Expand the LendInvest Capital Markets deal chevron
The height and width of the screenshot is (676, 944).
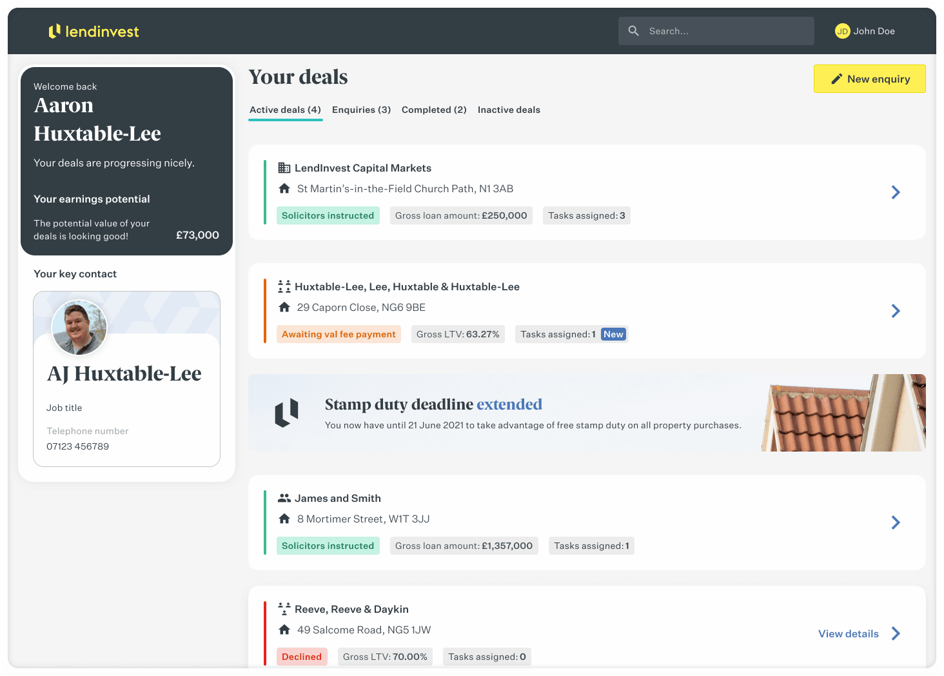pos(896,192)
